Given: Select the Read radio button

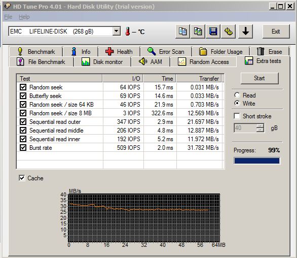Looking at the screenshot, I should (x=237, y=95).
